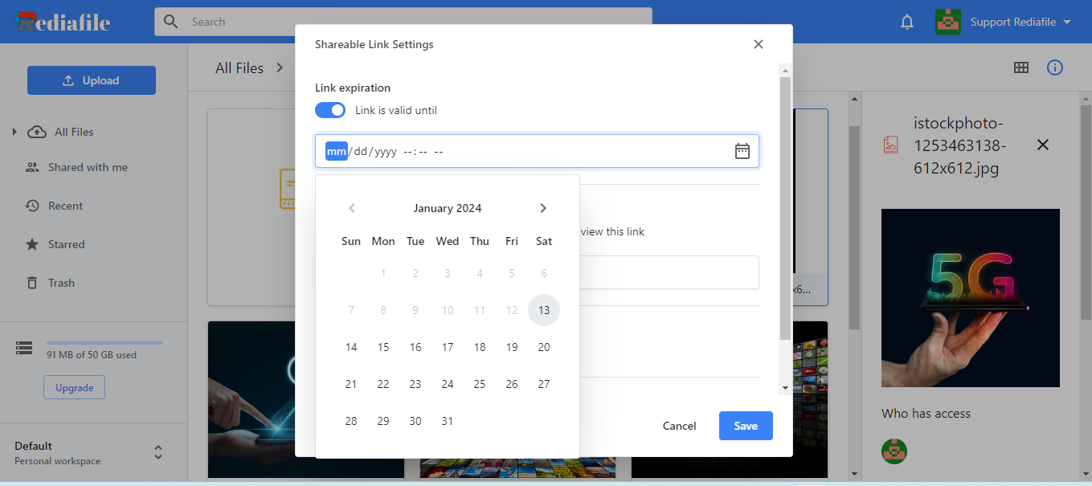Switch to grid view icon

click(x=1021, y=68)
